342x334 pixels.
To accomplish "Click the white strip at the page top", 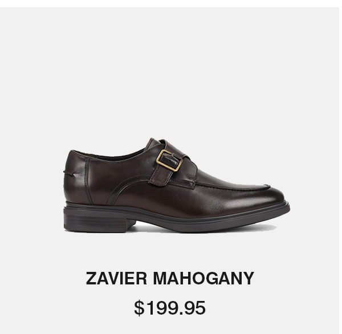I will click(171, 3).
